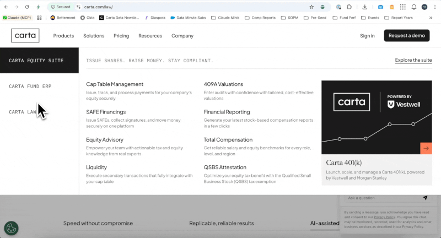Expand the Fund Perf bookmark folder
Screen dimensions: 441x238
pos(344,18)
